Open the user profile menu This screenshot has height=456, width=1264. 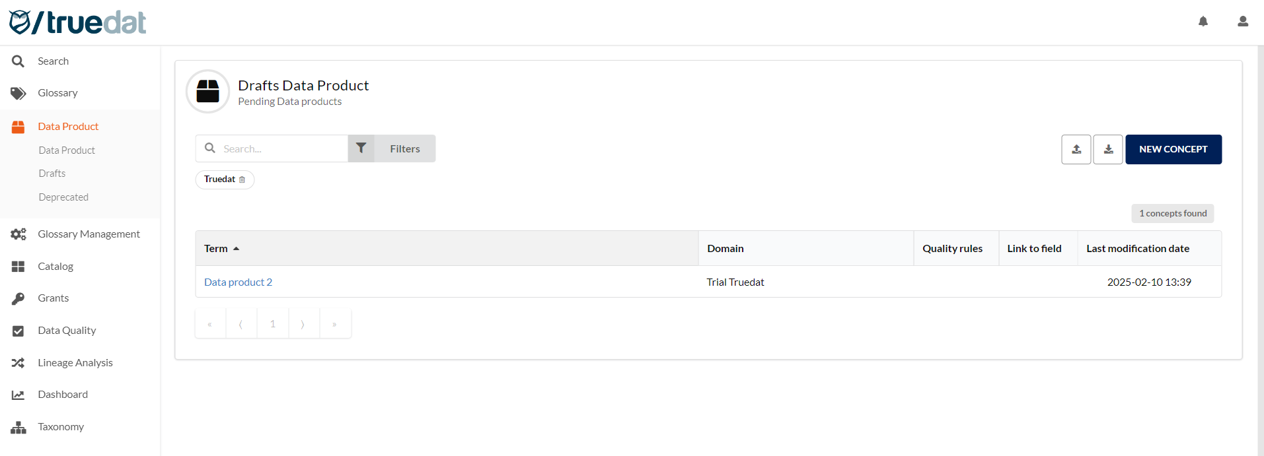(1243, 22)
